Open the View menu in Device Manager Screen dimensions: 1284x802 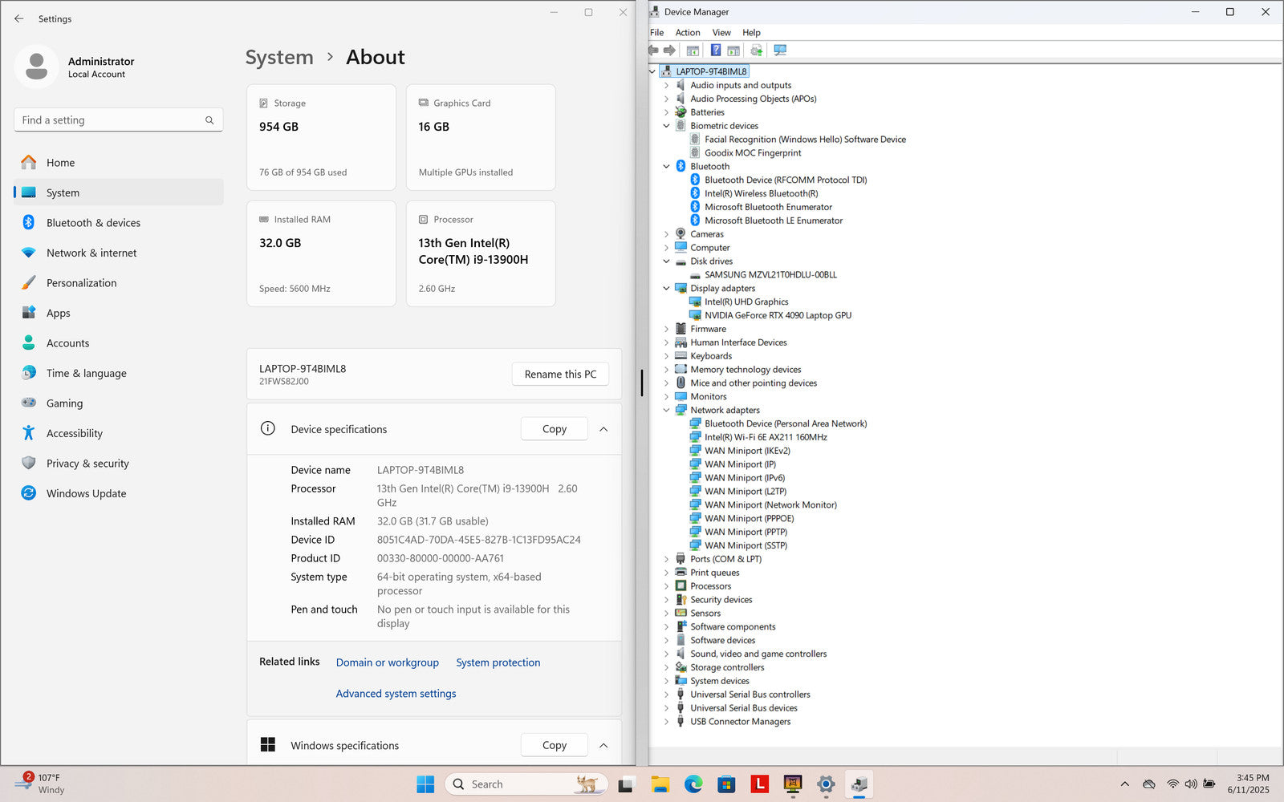pyautogui.click(x=721, y=33)
